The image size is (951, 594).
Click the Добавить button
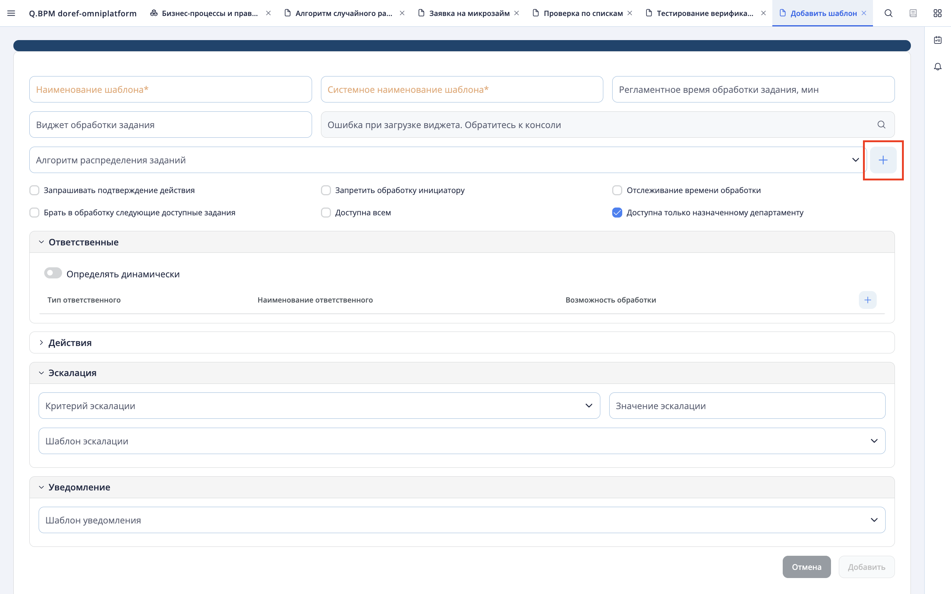click(867, 567)
